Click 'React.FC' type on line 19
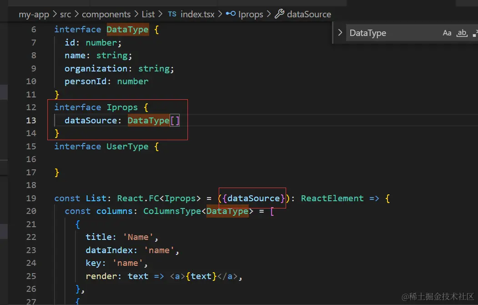The height and width of the screenshot is (305, 478). (x=138, y=198)
